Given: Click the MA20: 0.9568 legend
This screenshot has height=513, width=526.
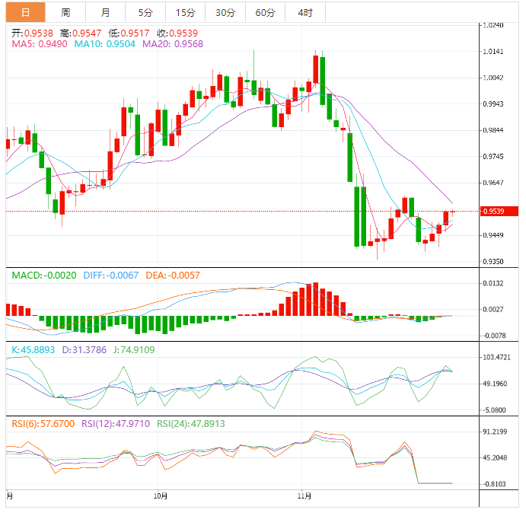Looking at the screenshot, I should point(173,44).
